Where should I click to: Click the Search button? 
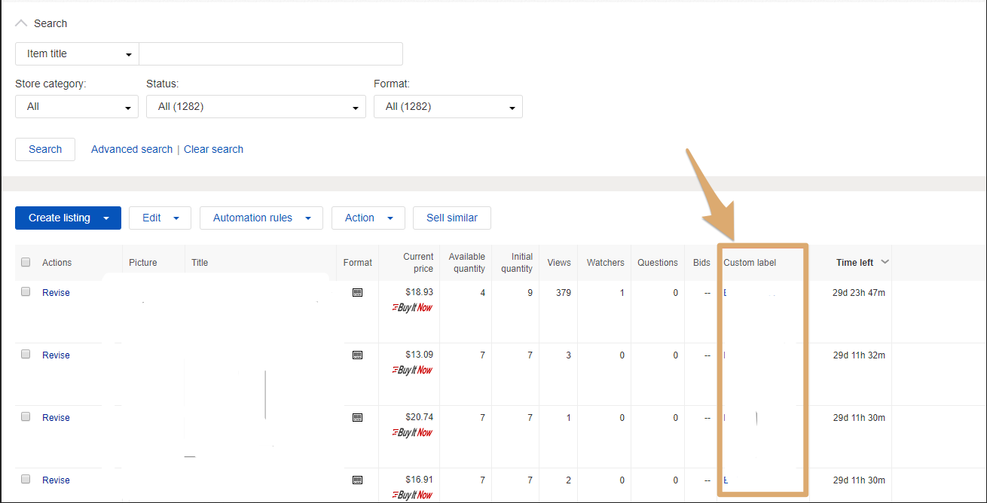pyautogui.click(x=45, y=149)
